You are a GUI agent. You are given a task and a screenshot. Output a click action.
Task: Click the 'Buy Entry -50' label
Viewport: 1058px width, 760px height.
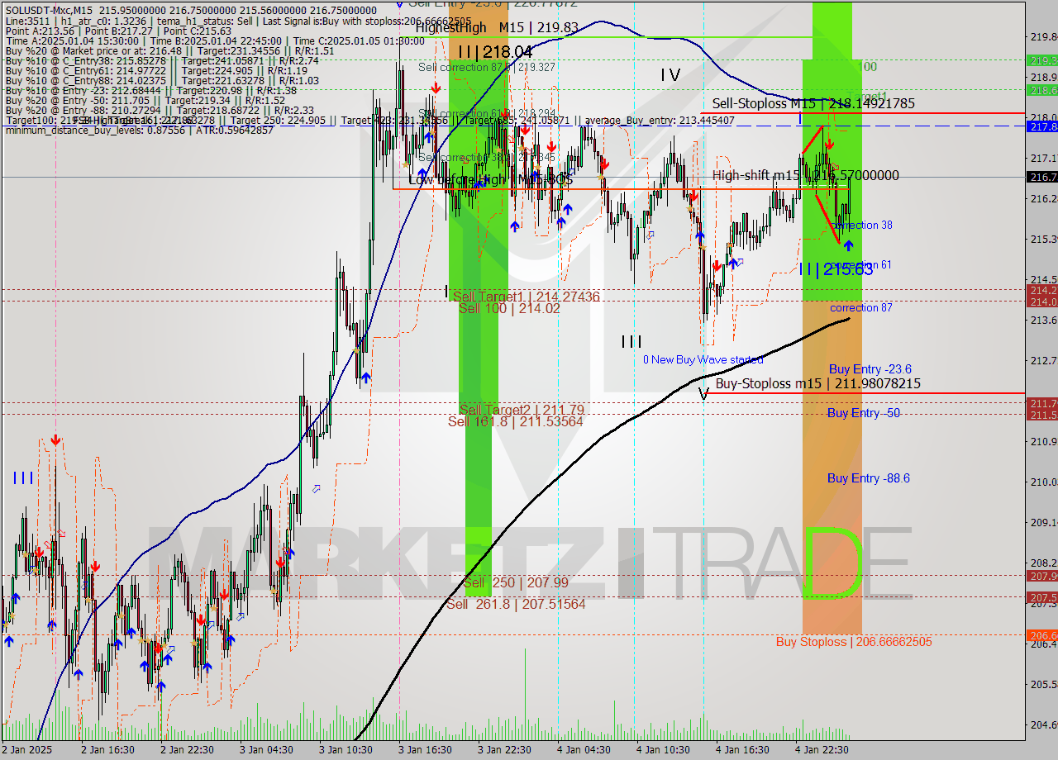coord(865,413)
